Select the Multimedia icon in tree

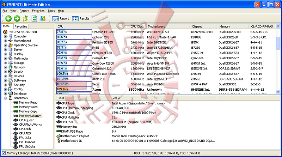click(x=11, y=58)
